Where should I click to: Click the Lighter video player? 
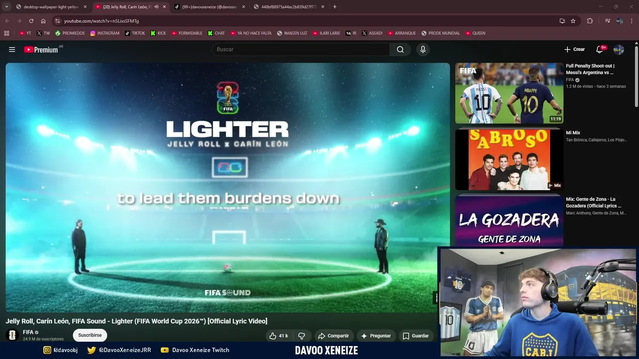pyautogui.click(x=228, y=187)
